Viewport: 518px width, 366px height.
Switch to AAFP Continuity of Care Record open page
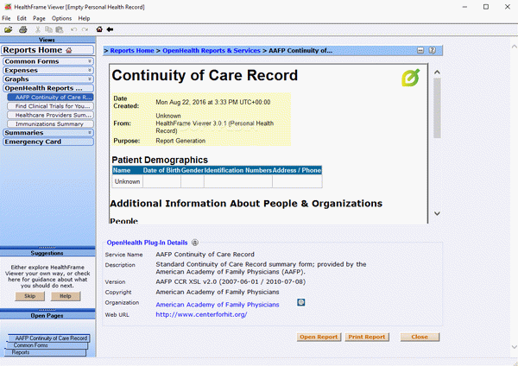coord(49,338)
